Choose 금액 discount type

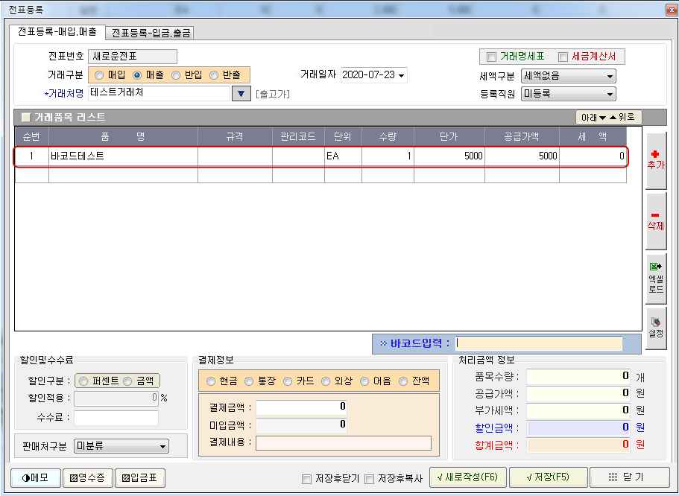127,381
